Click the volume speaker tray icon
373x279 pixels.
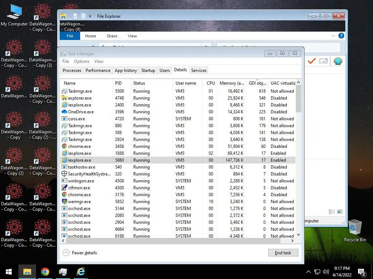[326, 272]
